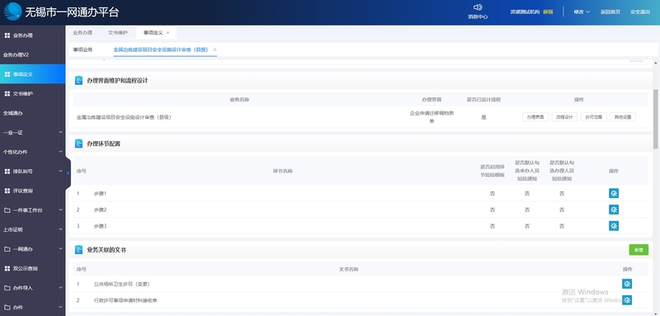This screenshot has width=660, height=316.
Task: Click the folder icon beside 办件导入
Action: click(7, 288)
